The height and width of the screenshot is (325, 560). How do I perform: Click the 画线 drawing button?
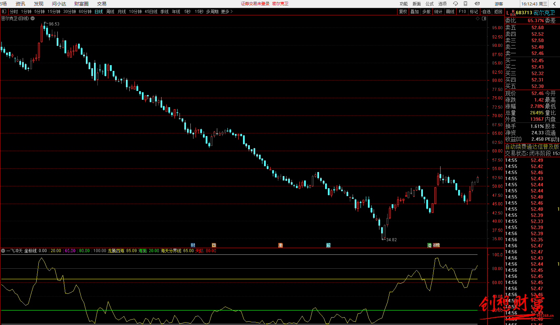(450, 12)
